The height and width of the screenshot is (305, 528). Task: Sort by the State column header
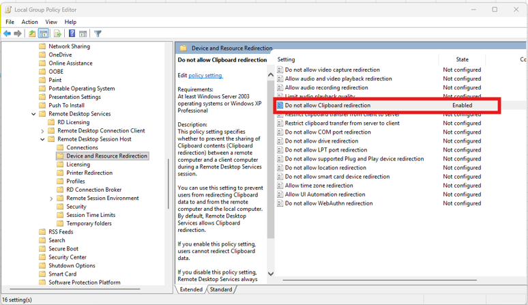(462, 59)
